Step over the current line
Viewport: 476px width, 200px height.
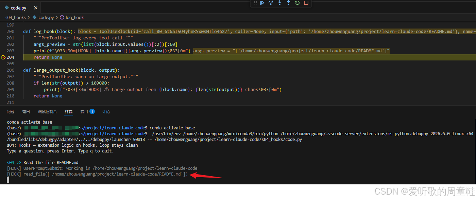[x=271, y=3]
